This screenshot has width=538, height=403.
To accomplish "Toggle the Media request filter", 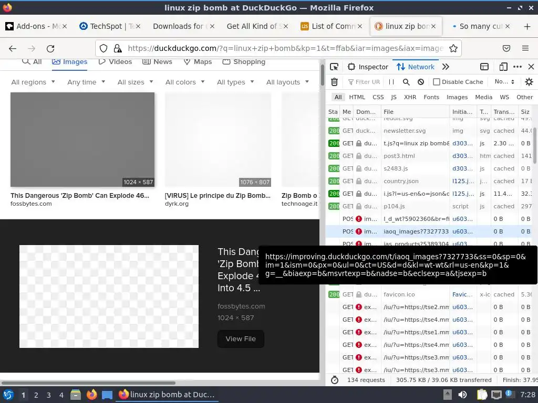I will pyautogui.click(x=483, y=97).
